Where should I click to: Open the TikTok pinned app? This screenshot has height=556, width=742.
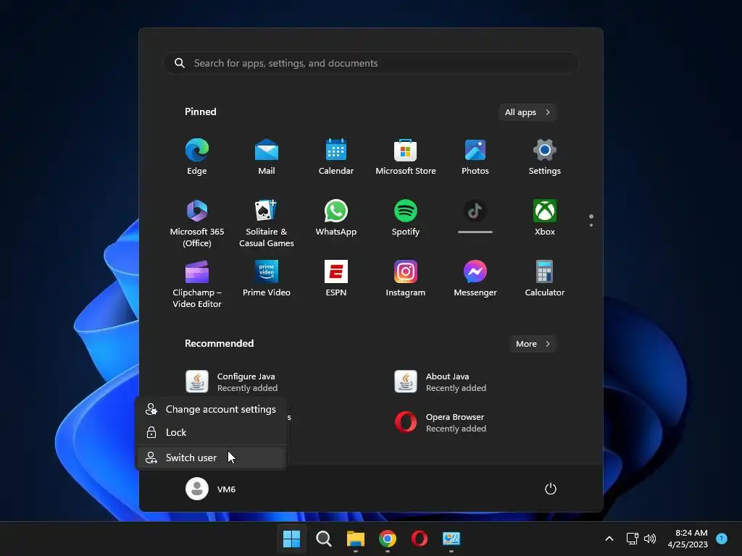point(475,216)
